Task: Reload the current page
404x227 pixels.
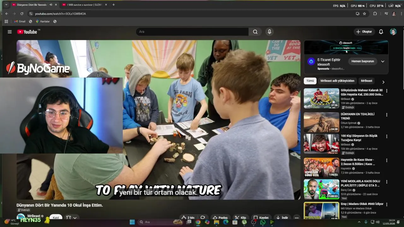Action: (x=22, y=14)
